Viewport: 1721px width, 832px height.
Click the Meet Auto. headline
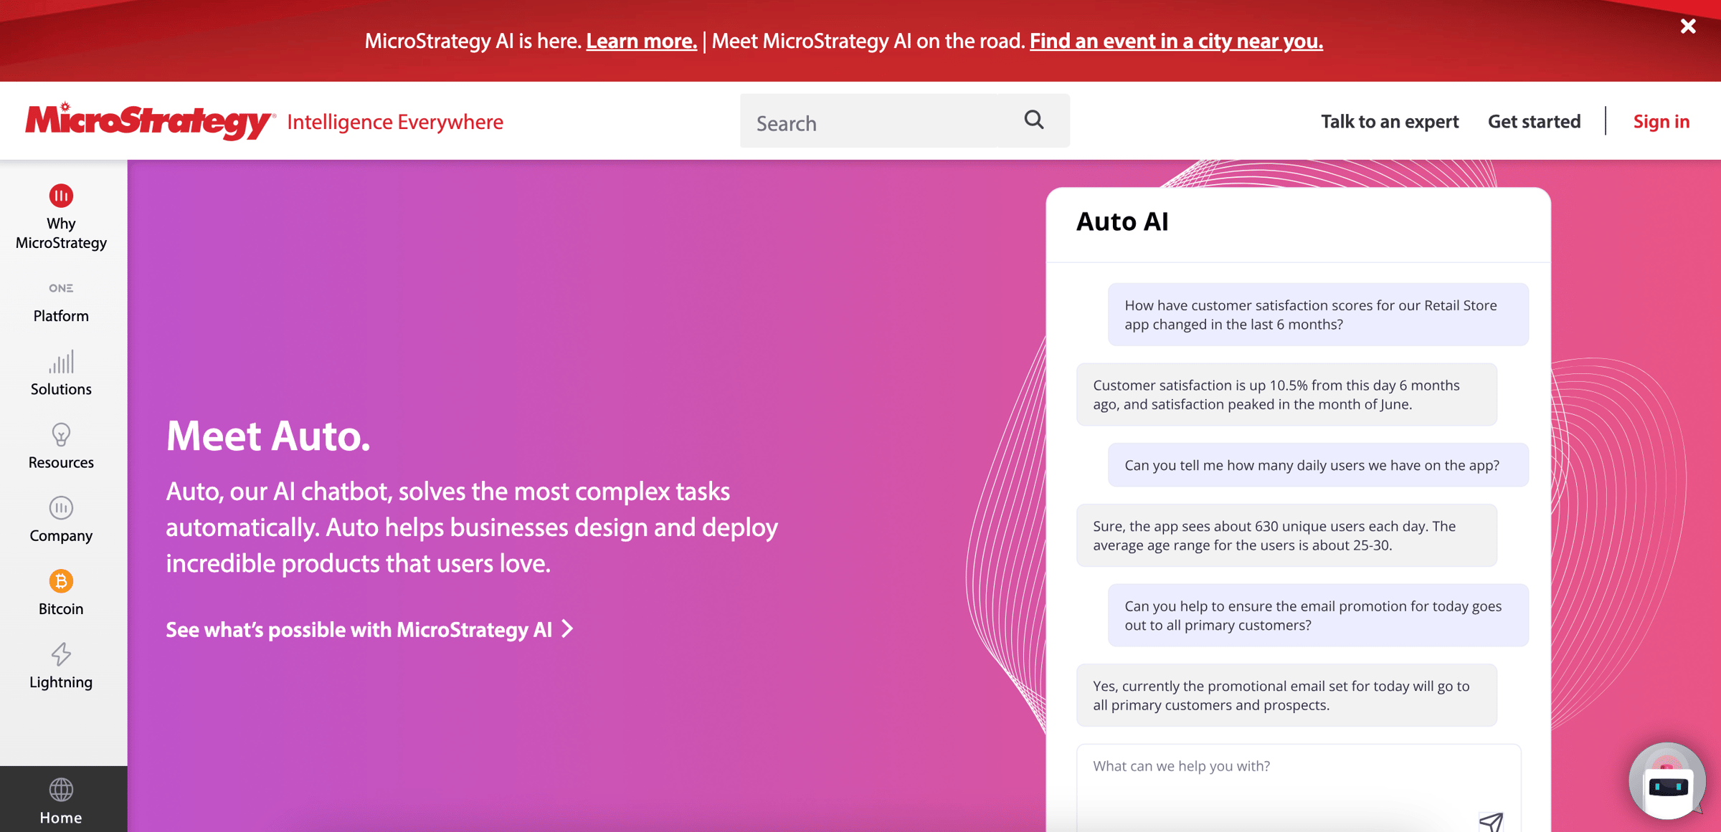(268, 436)
